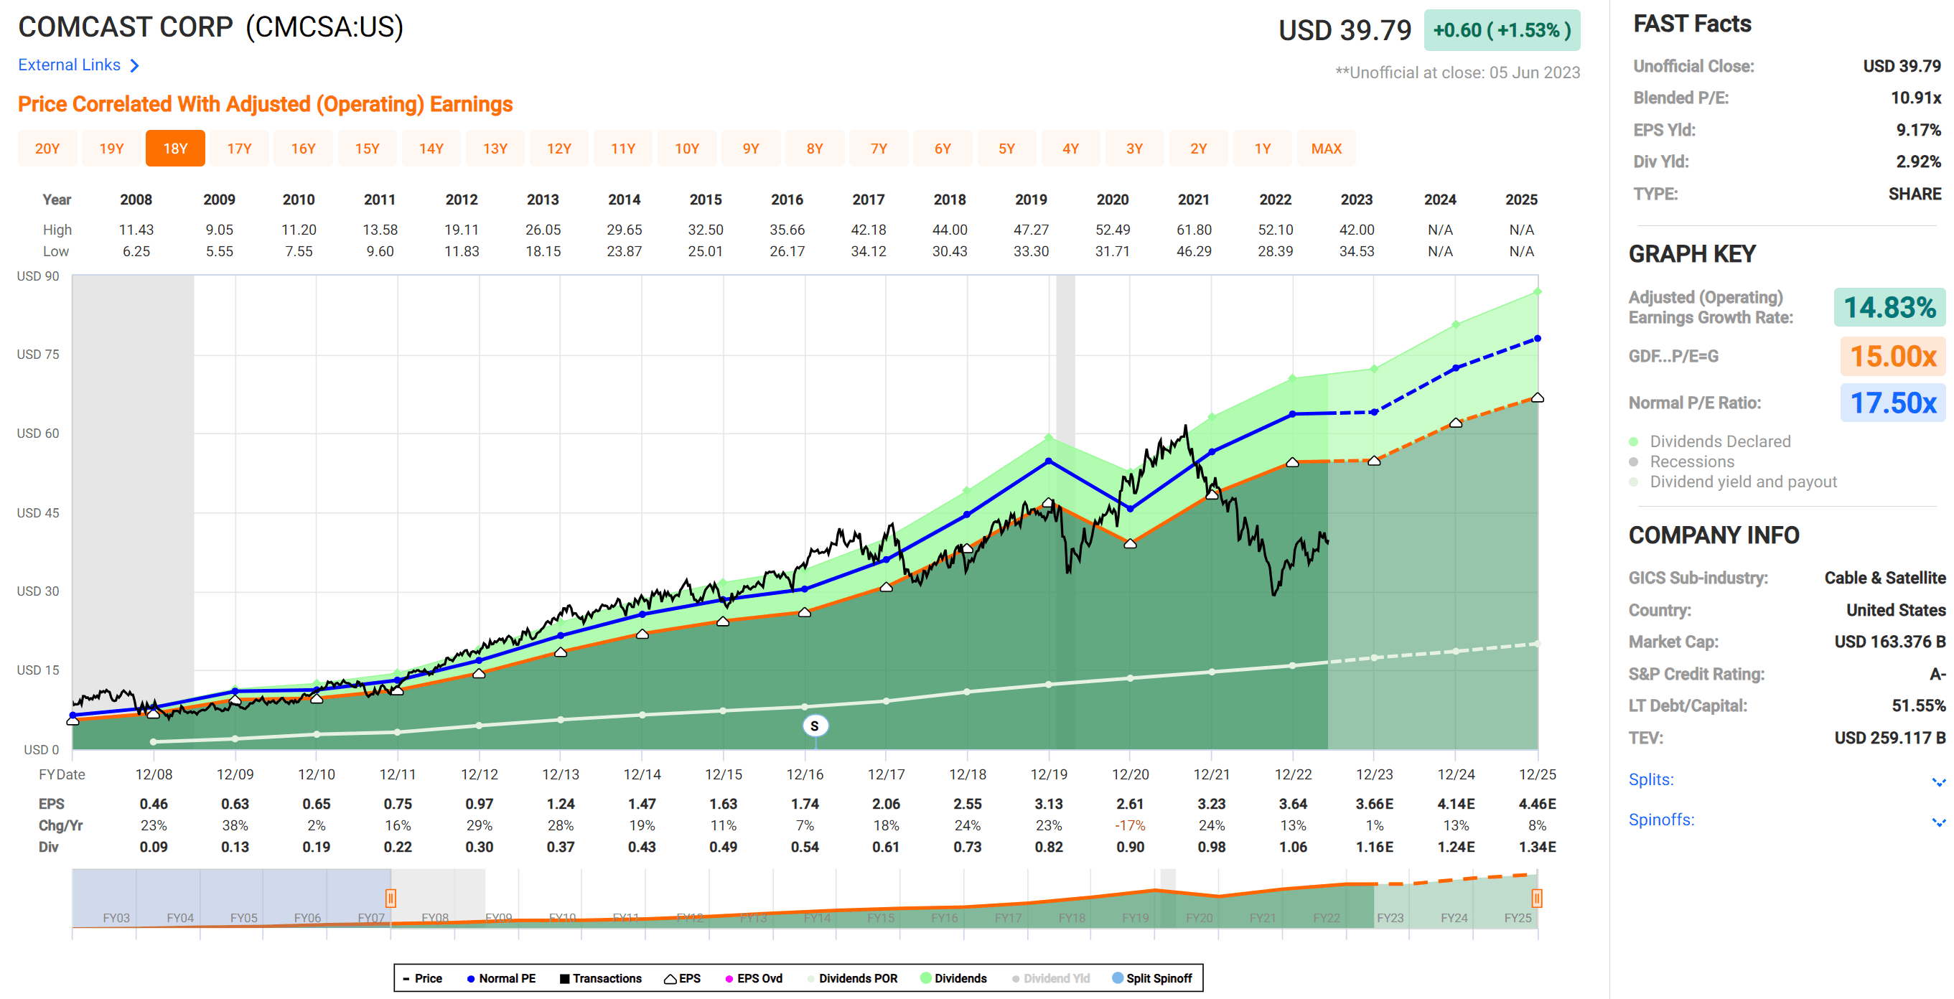Toggle the Price series in the legend
The height and width of the screenshot is (999, 1954).
425,978
